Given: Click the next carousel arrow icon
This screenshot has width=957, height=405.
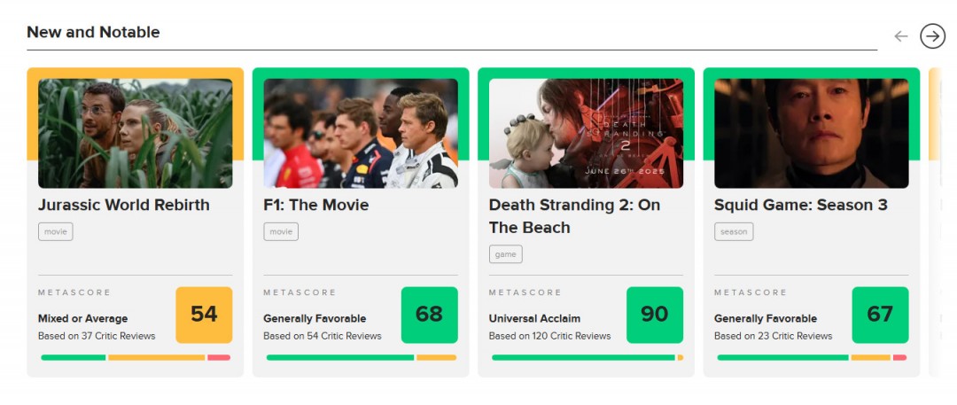Looking at the screenshot, I should (x=932, y=35).
